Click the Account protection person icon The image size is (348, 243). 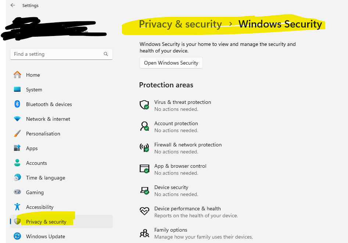[144, 126]
